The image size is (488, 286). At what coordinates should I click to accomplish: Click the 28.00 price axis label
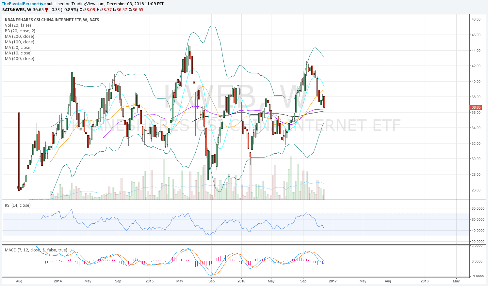(x=476, y=174)
